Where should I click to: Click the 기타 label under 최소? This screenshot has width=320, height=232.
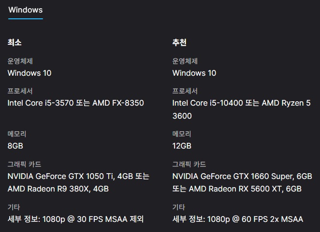[14, 207]
